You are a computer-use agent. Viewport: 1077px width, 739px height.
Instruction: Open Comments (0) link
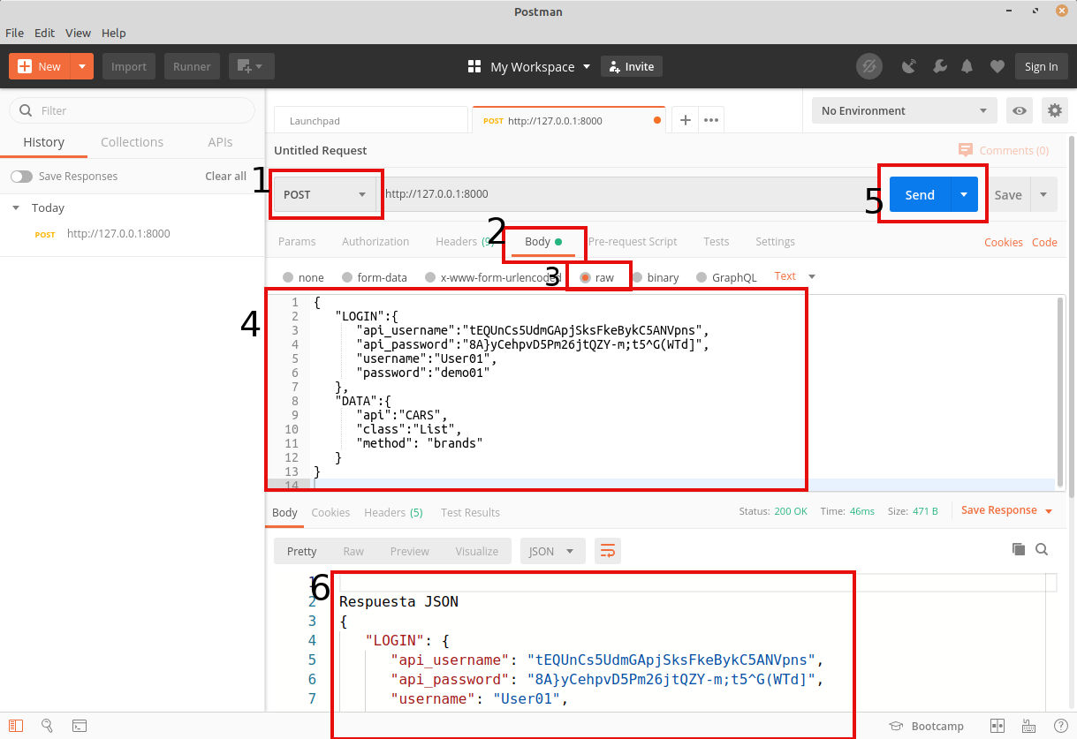[1004, 150]
